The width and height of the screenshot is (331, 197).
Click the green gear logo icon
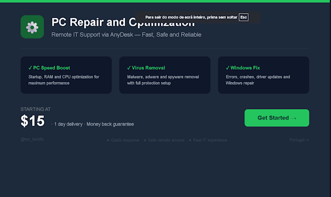tap(32, 27)
